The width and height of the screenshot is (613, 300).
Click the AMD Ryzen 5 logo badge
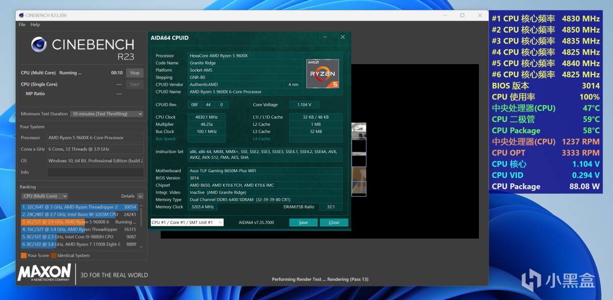click(x=323, y=74)
